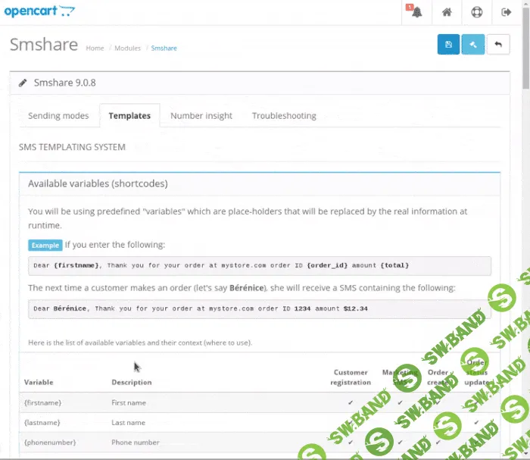The width and height of the screenshot is (530, 460).
Task: Click the Customer registration column header
Action: pos(351,377)
